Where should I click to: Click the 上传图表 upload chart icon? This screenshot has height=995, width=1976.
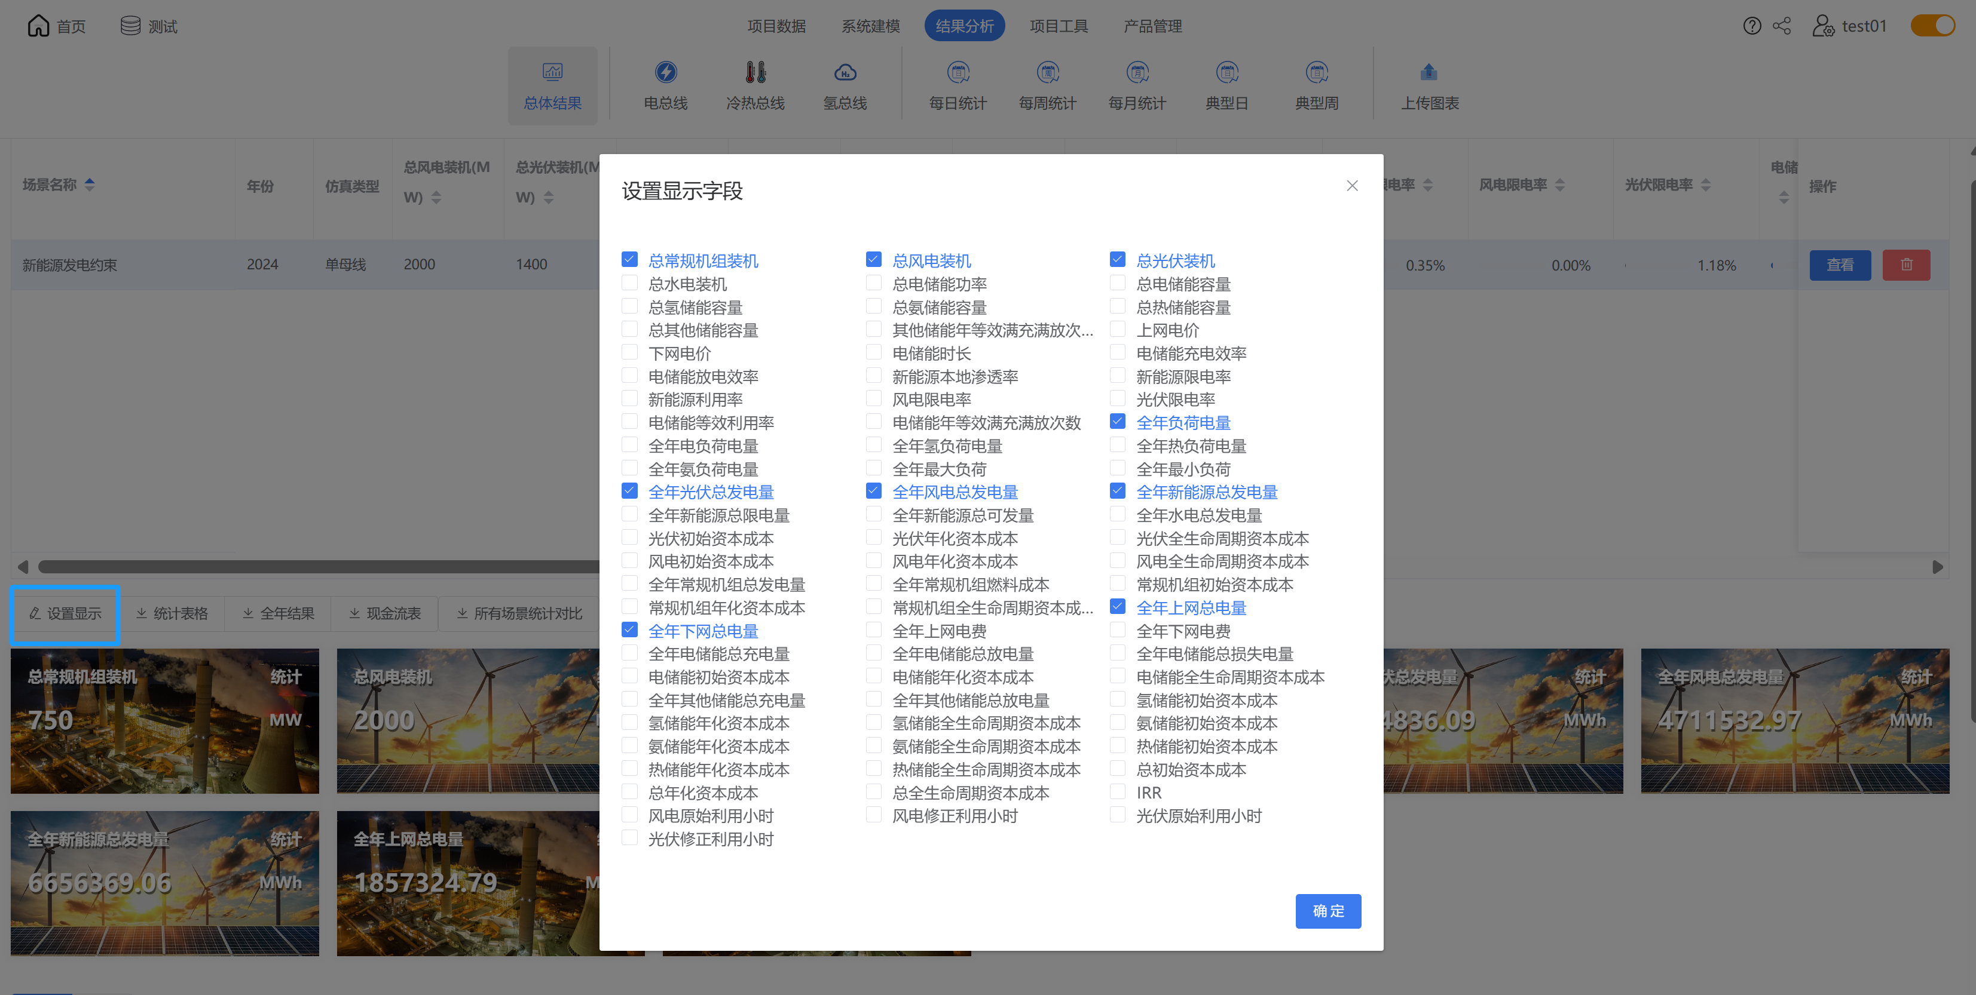point(1429,72)
